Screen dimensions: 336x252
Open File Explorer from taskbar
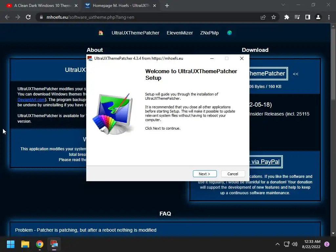click(x=25, y=244)
